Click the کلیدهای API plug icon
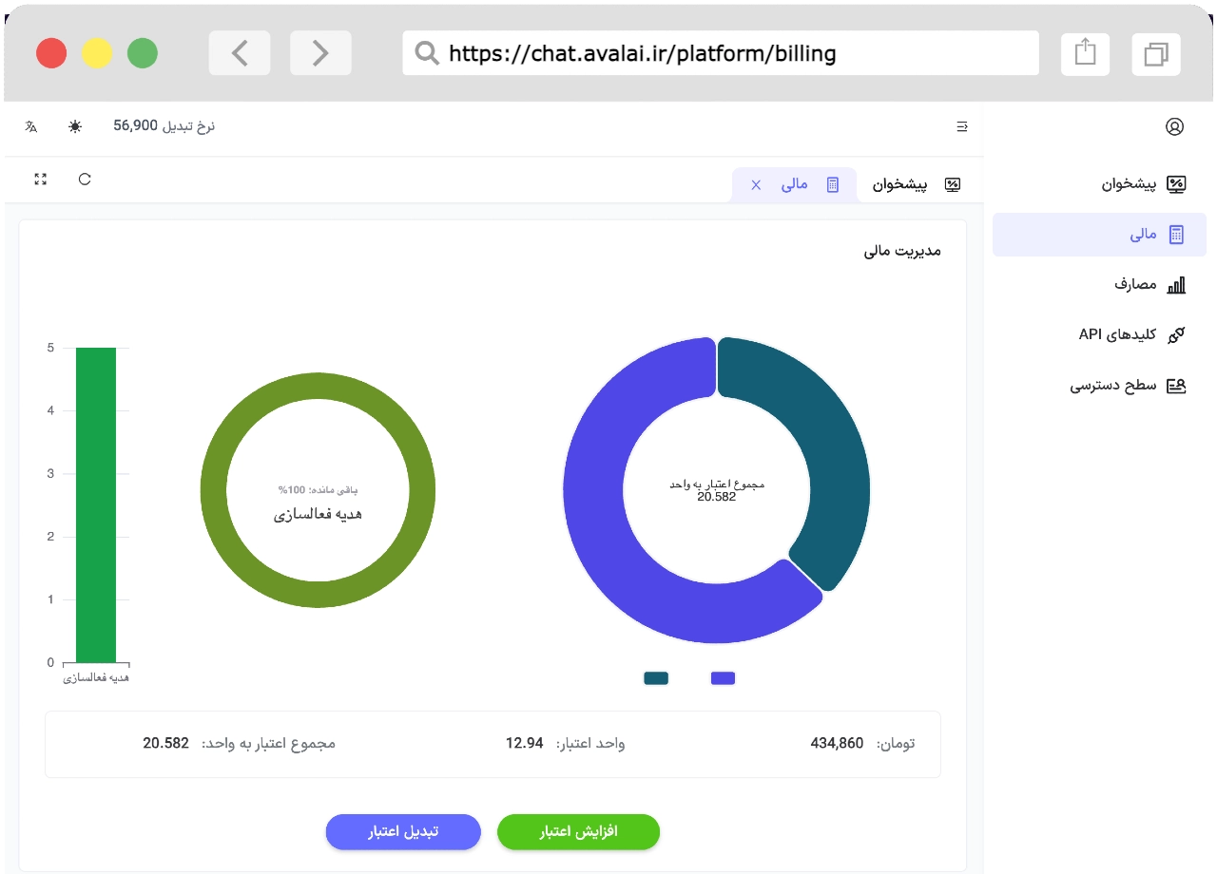The height and width of the screenshot is (874, 1217). pyautogui.click(x=1176, y=334)
